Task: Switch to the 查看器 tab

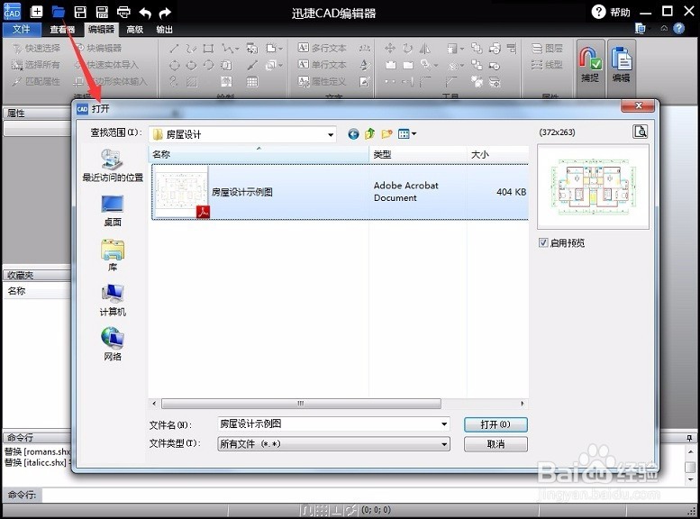Action: tap(62, 30)
